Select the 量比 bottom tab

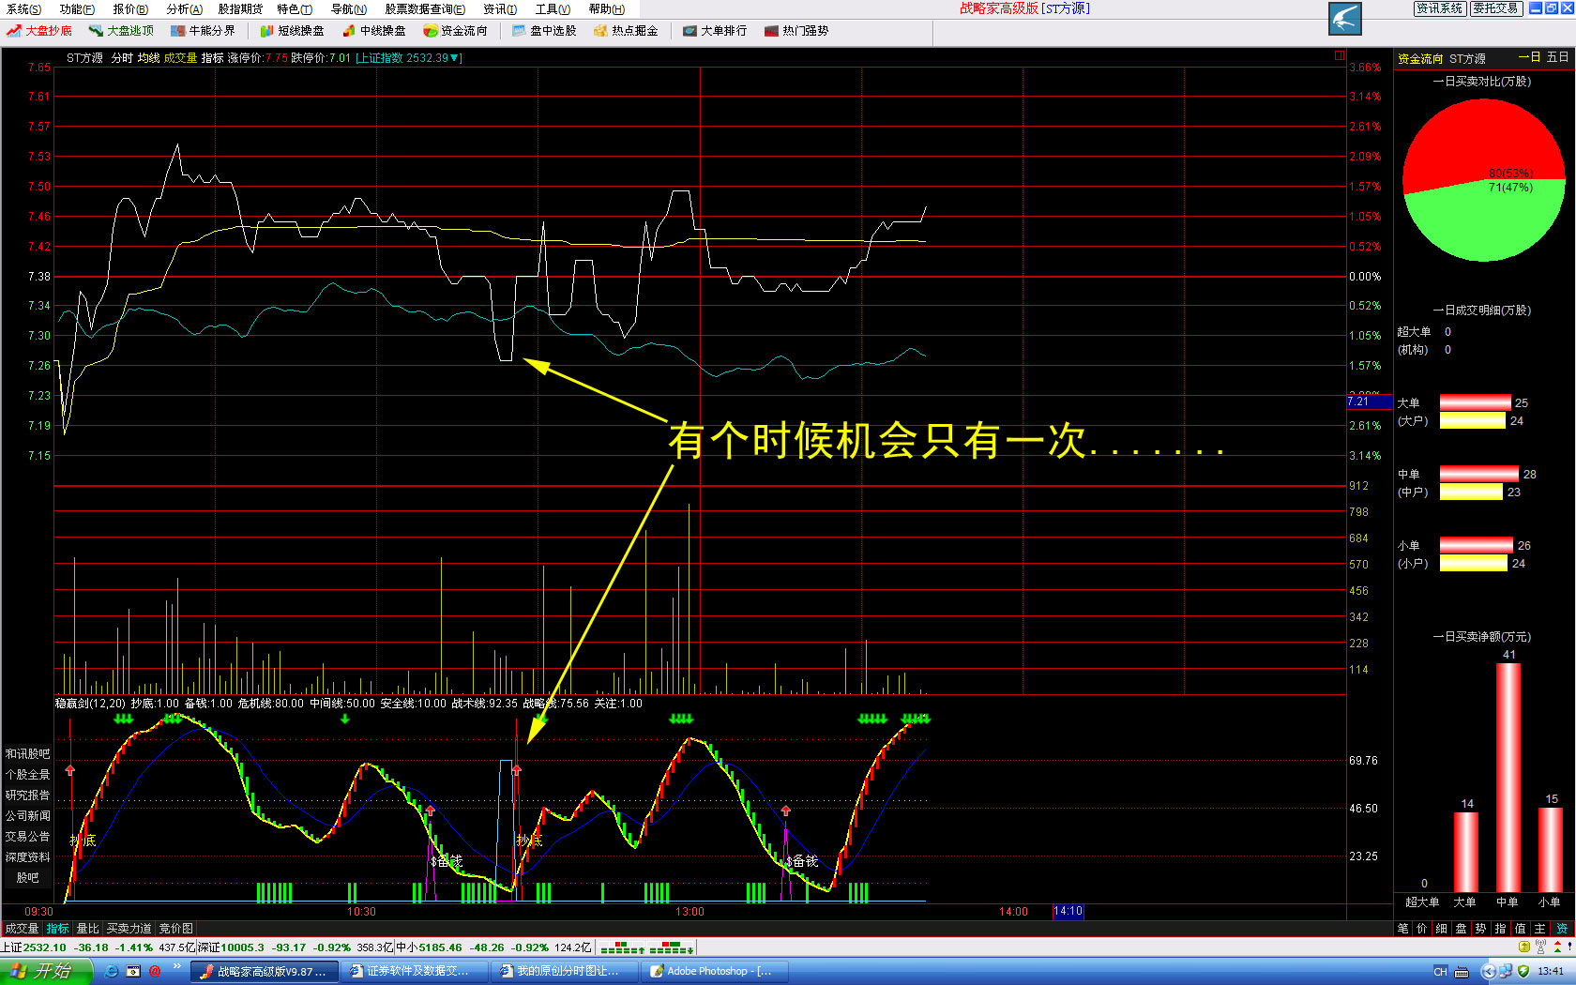pos(87,929)
